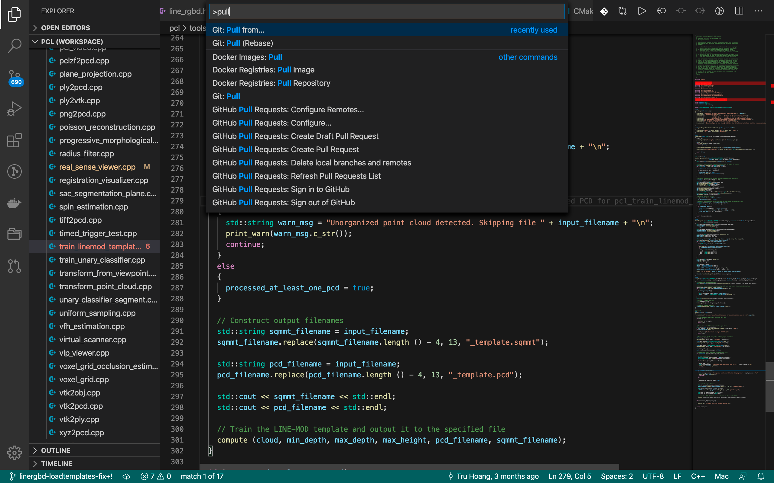
Task: Open real_sense_viewer.cpp in explorer
Action: pyautogui.click(x=97, y=167)
